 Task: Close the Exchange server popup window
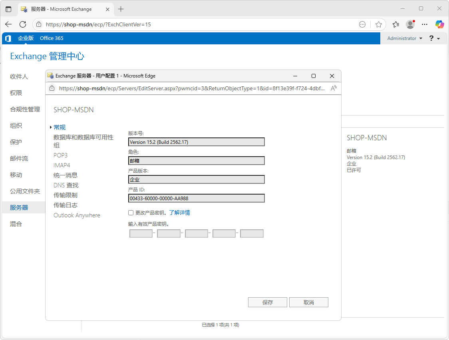332,76
